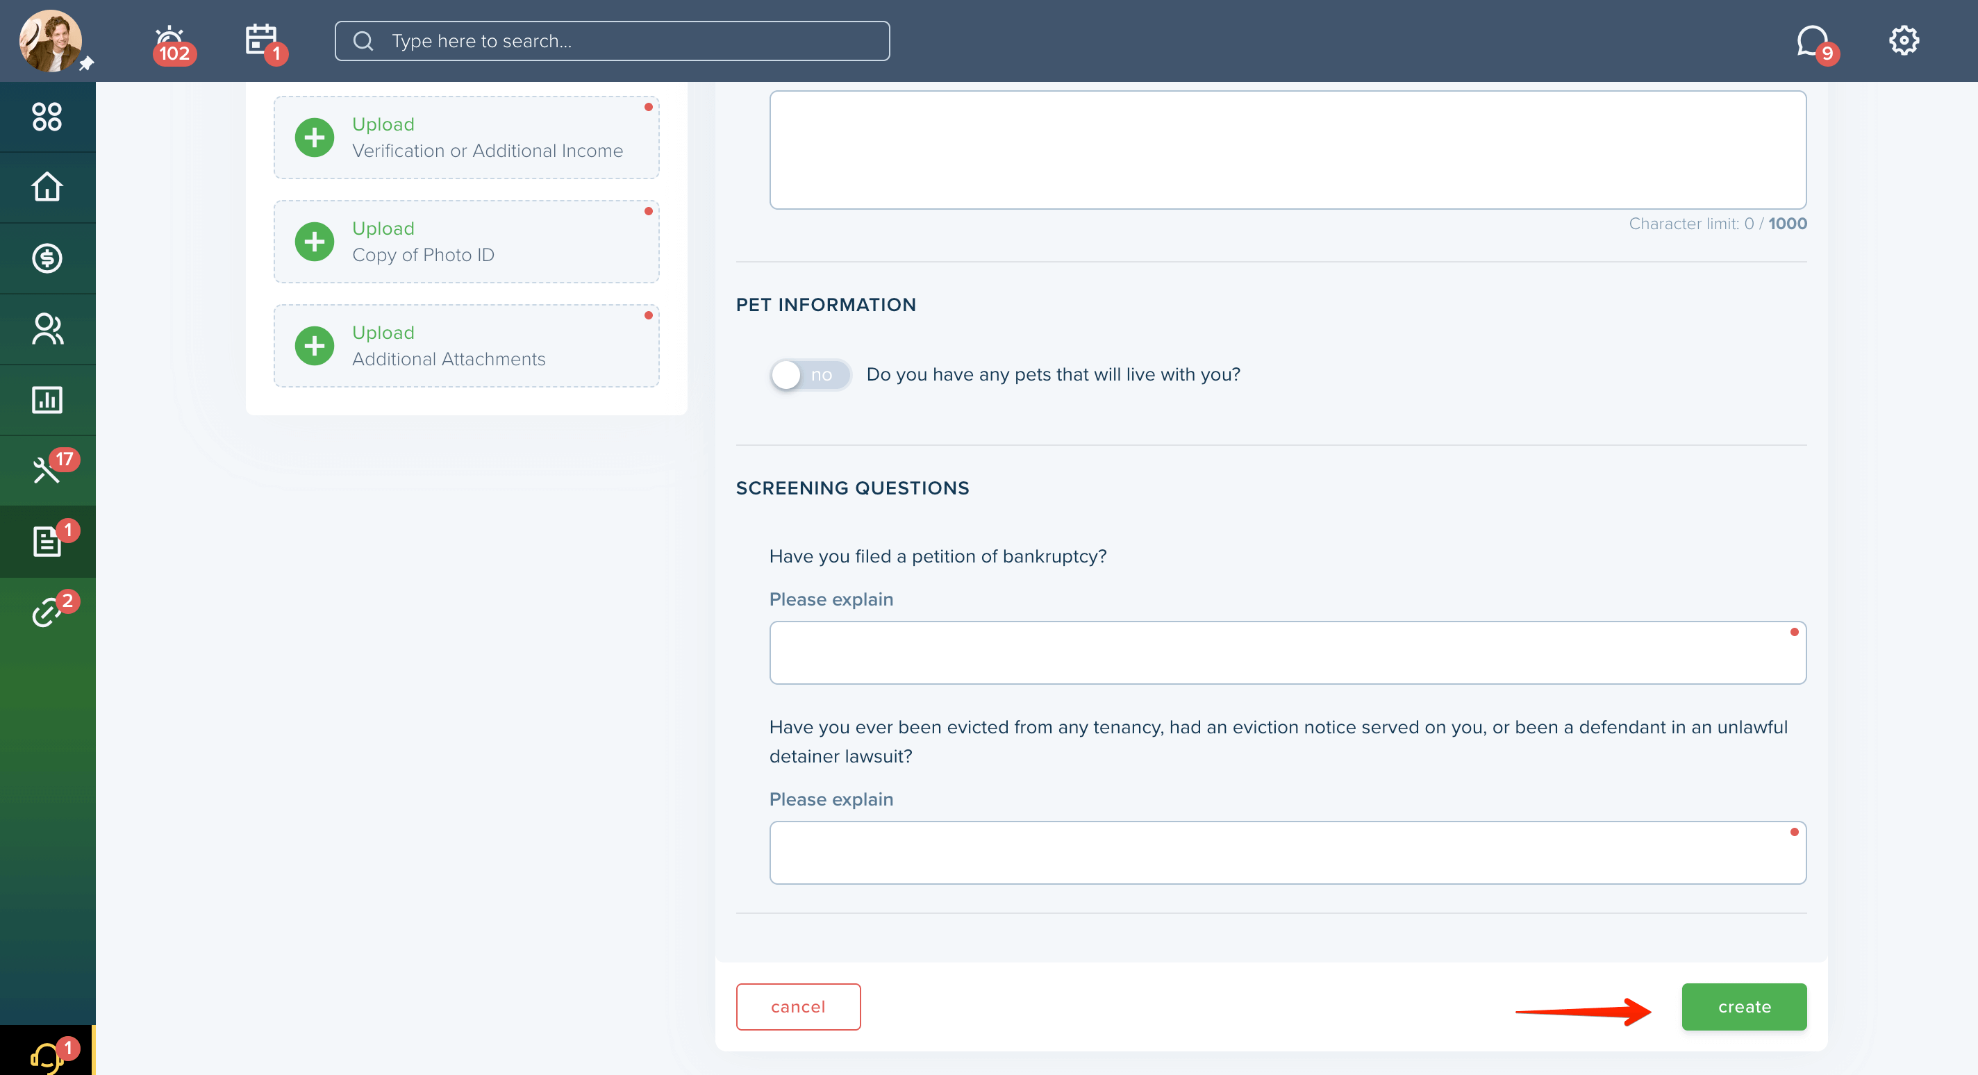Open the reports chart icon in sidebar
Viewport: 1978px width, 1075px height.
[x=48, y=400]
